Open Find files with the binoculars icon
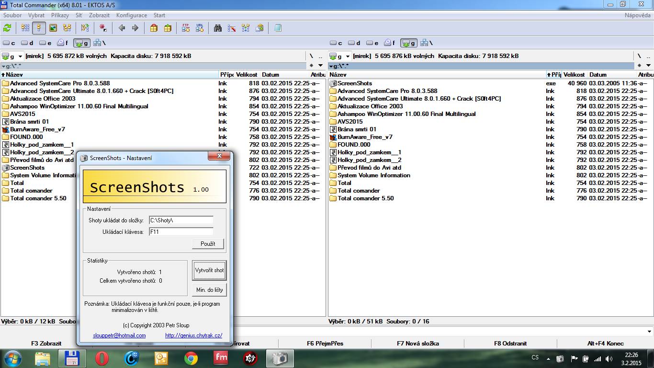The image size is (654, 368). click(x=218, y=28)
